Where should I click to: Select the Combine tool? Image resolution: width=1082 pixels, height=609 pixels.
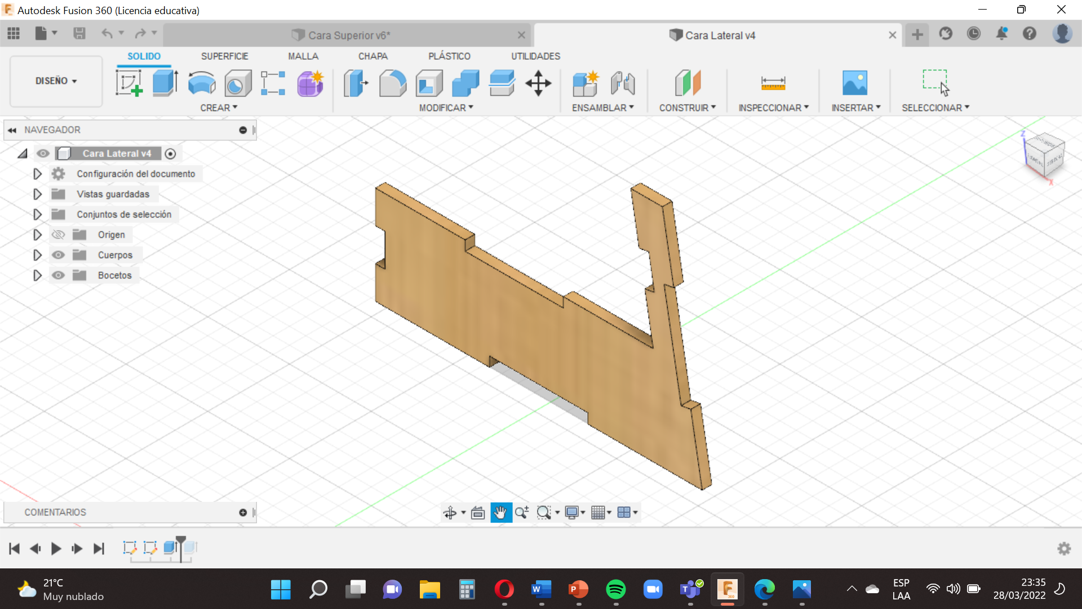(465, 83)
